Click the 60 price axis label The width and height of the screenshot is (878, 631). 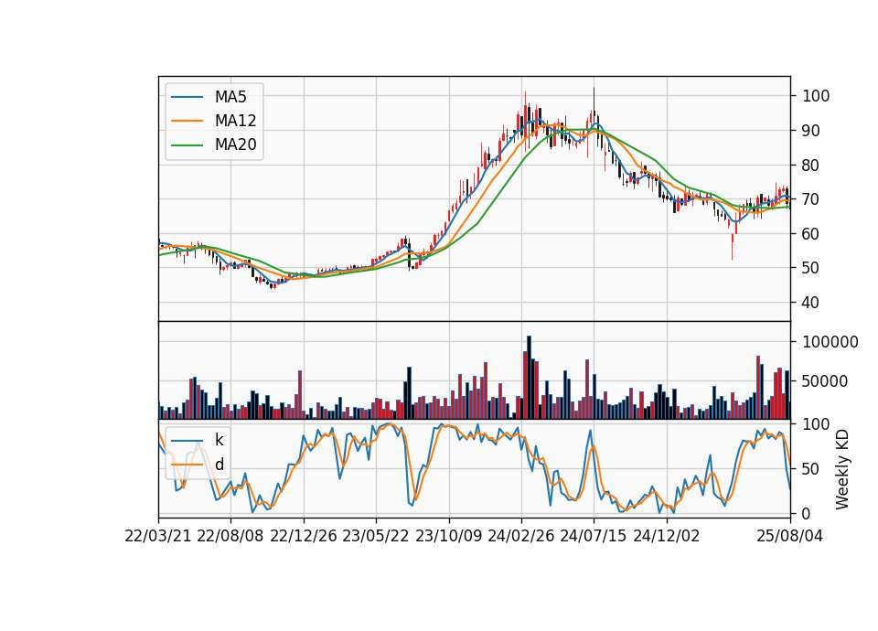coord(811,233)
